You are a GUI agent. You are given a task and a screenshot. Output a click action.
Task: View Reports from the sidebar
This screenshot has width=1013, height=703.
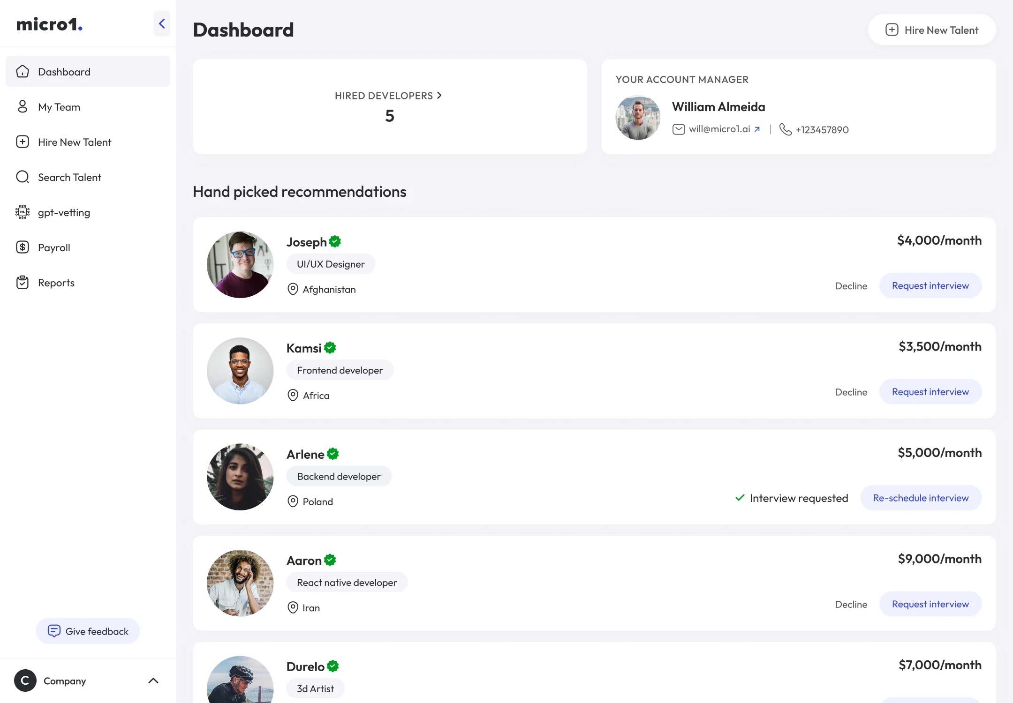pyautogui.click(x=56, y=282)
